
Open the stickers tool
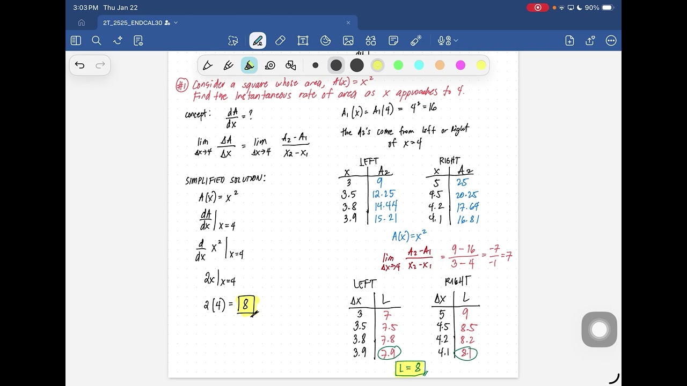pos(325,41)
